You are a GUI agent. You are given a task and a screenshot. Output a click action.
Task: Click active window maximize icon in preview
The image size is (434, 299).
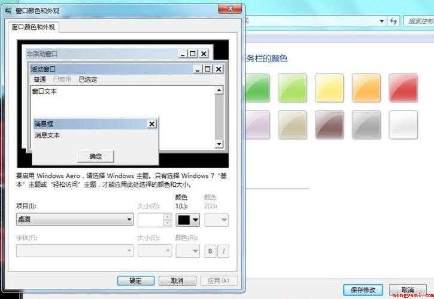tap(208, 69)
